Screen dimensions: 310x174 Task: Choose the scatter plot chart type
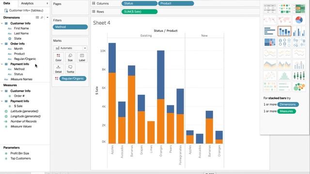[270, 76]
